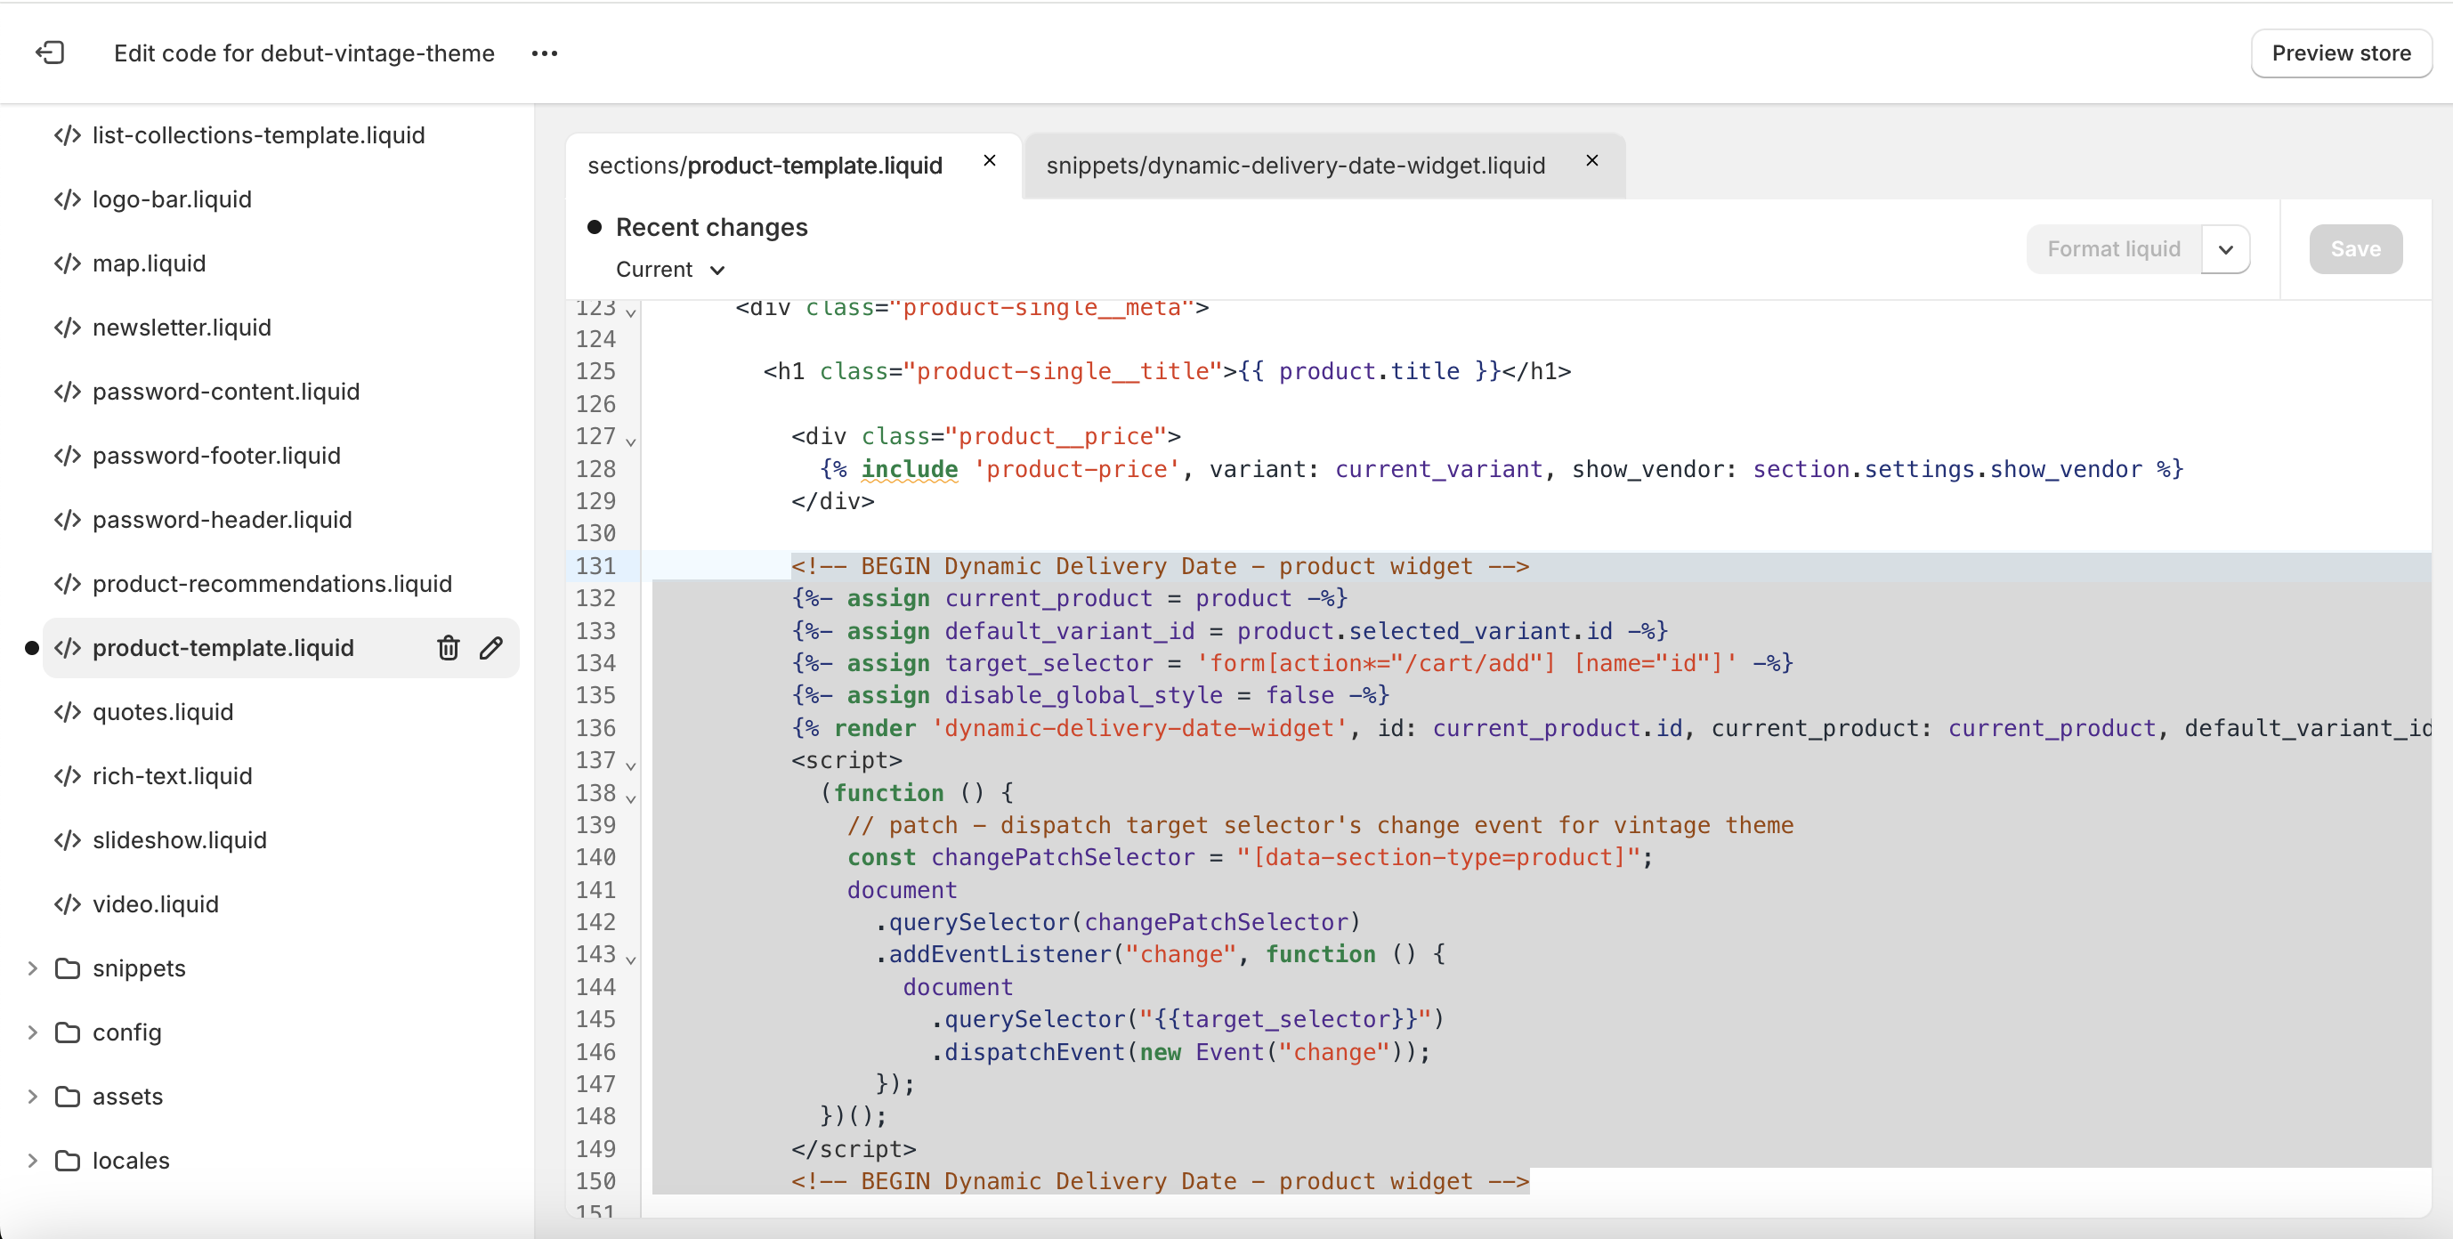Screen dimensions: 2453x1239
Task: Click the Preview store button
Action: click(2341, 53)
